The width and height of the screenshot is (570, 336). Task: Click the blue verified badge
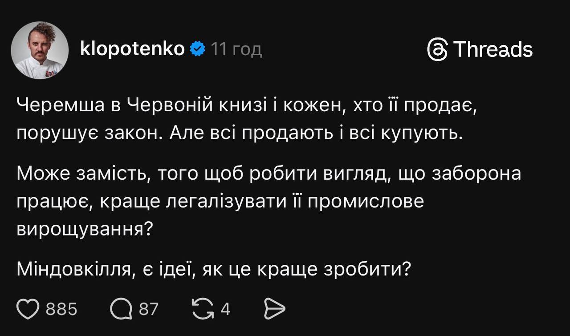coord(197,49)
